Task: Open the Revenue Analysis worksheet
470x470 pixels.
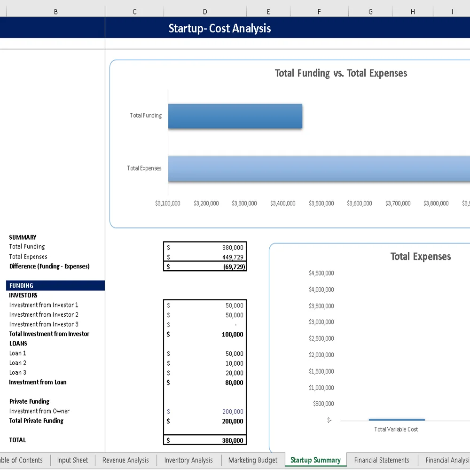Action: point(125,460)
